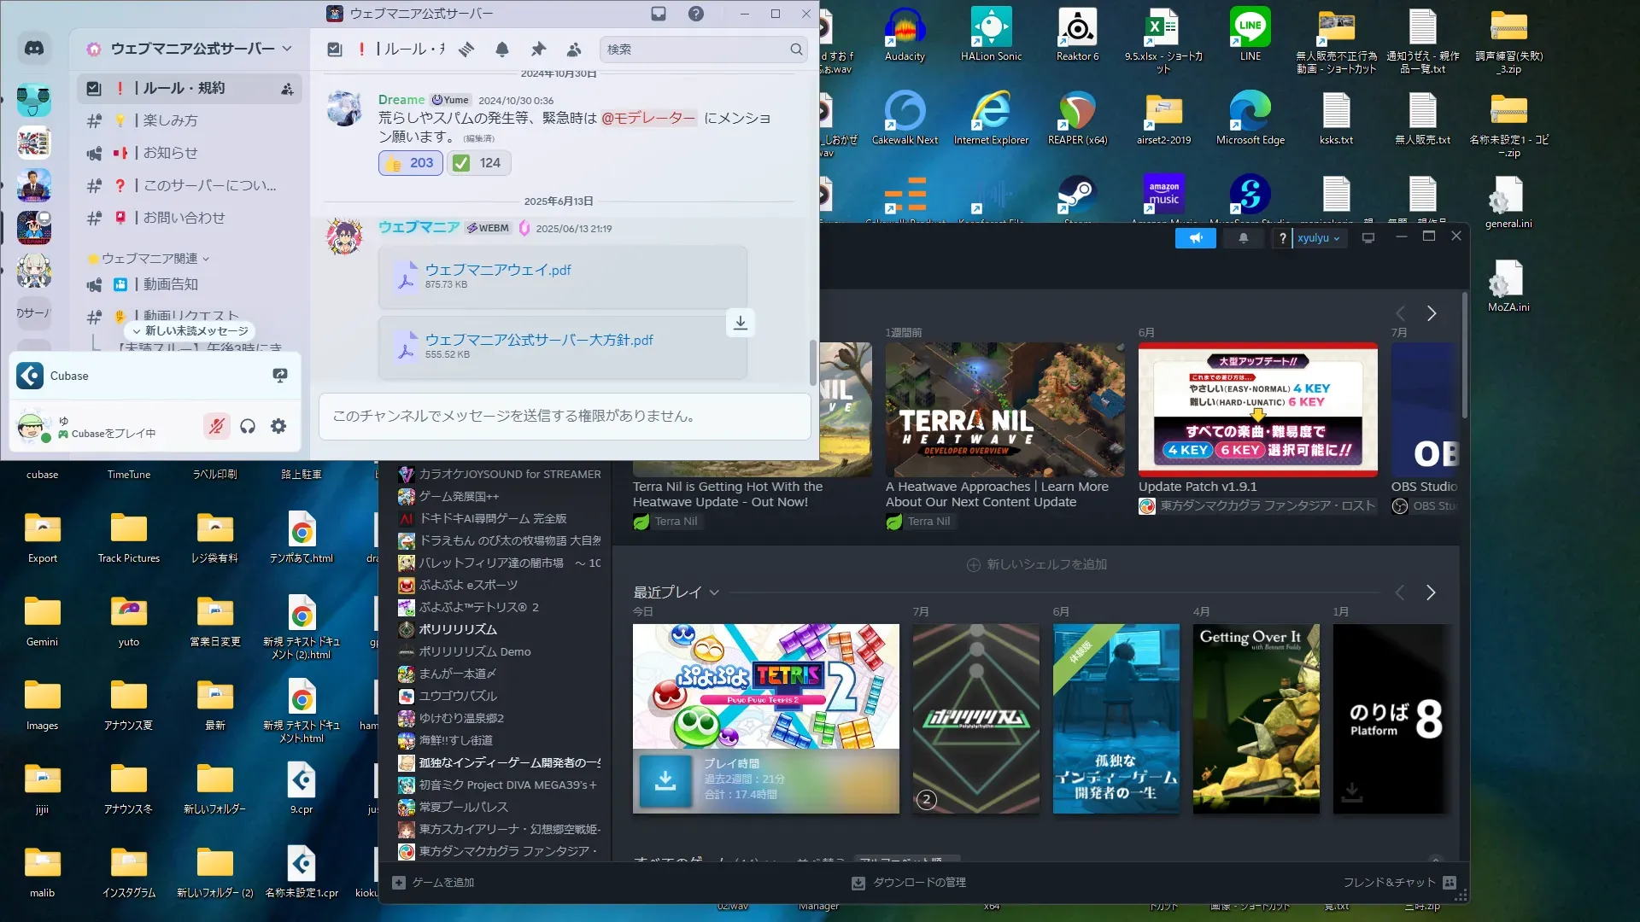1640x922 pixels.
Task: Open Discord direct messages home icon
Action: pos(34,49)
